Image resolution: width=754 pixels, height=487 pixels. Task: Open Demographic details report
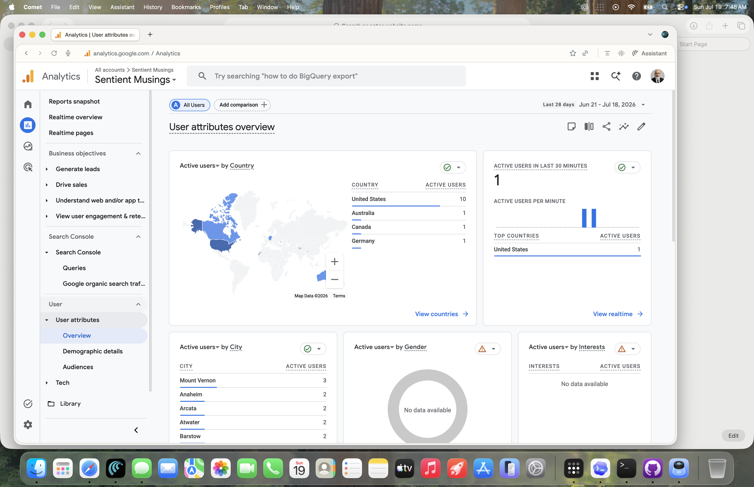[x=93, y=351]
